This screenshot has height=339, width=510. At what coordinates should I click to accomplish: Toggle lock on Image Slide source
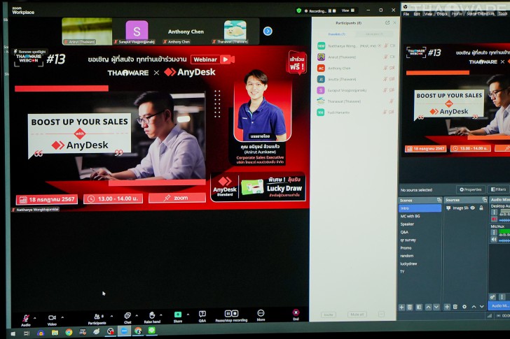481,208
